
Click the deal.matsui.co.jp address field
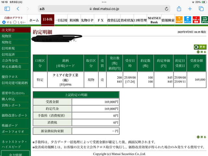[x=104, y=9]
